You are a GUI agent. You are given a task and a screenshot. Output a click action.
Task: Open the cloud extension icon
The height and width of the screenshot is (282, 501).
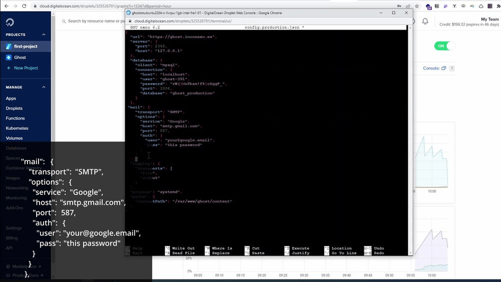[x=481, y=6]
